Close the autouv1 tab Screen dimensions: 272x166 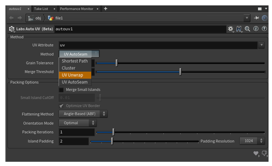tap(28, 9)
